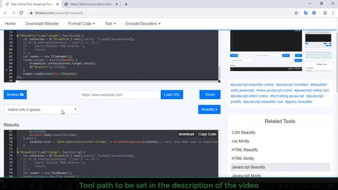Select Javascript Beautify in related tools
The height and width of the screenshot is (190, 338).
280,167
